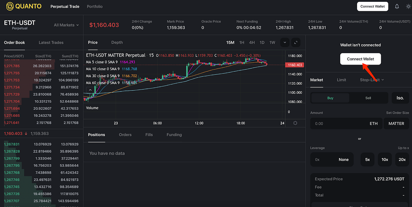
Task: Show the Price chart tab
Action: point(93,42)
